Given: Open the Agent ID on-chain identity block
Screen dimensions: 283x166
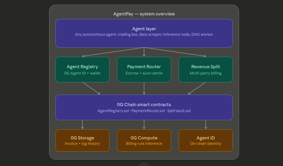Looking at the screenshot, I should coord(205,140).
